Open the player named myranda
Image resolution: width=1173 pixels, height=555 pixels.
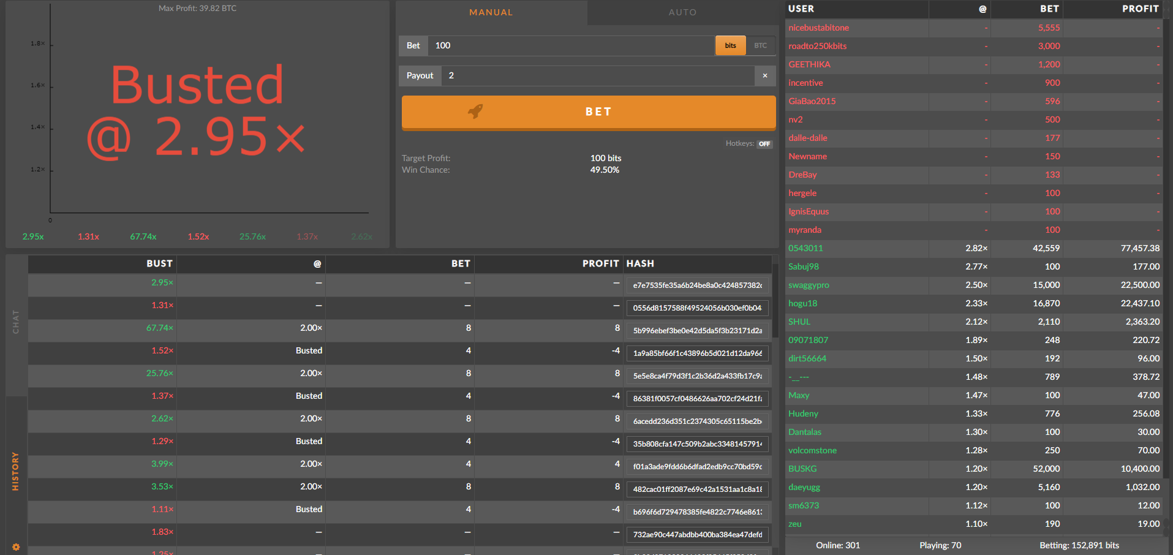tap(805, 230)
